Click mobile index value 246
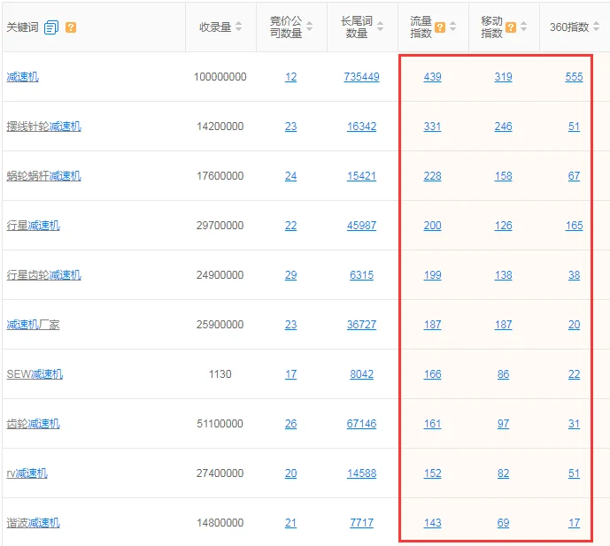 click(503, 126)
